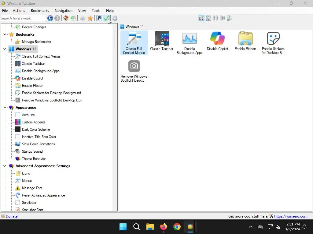Select Inactive Title Bars Color item

(39, 137)
